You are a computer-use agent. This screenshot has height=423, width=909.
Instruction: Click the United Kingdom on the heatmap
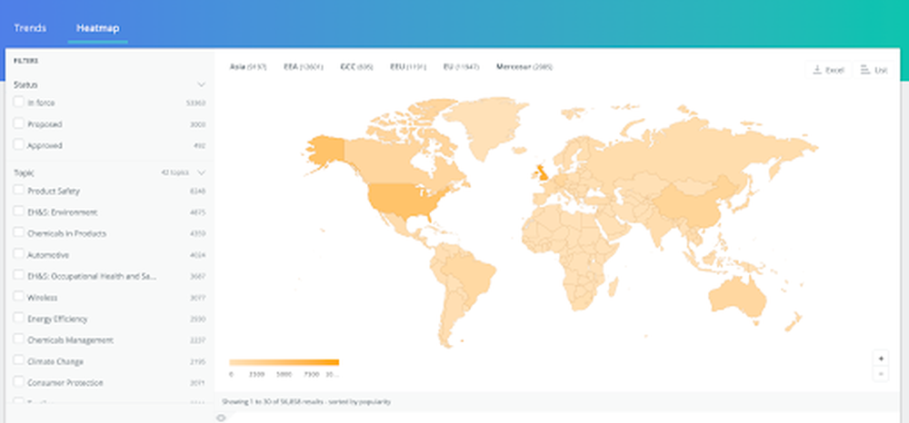point(542,172)
